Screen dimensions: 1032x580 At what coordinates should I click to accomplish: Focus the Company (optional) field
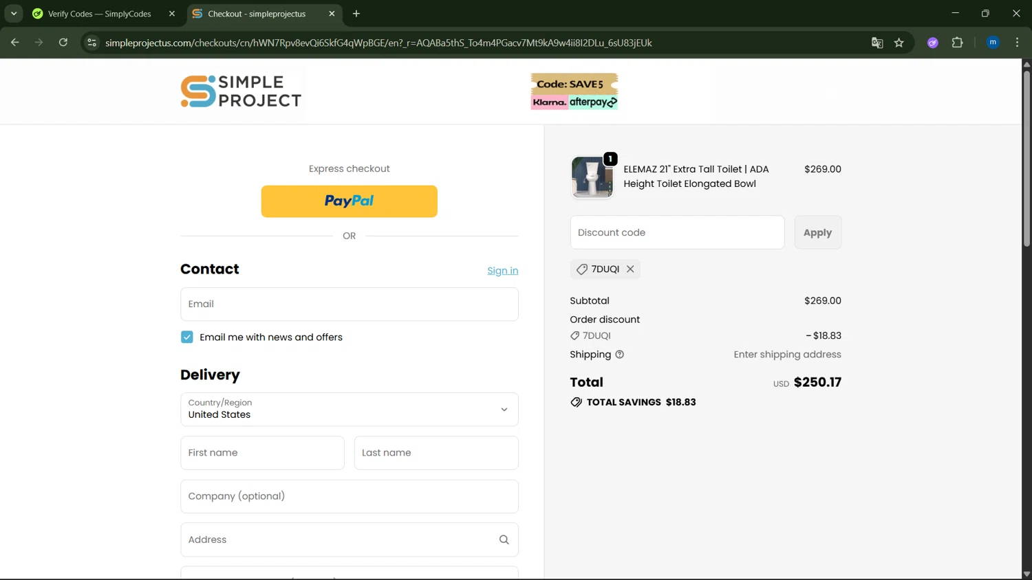tap(349, 496)
